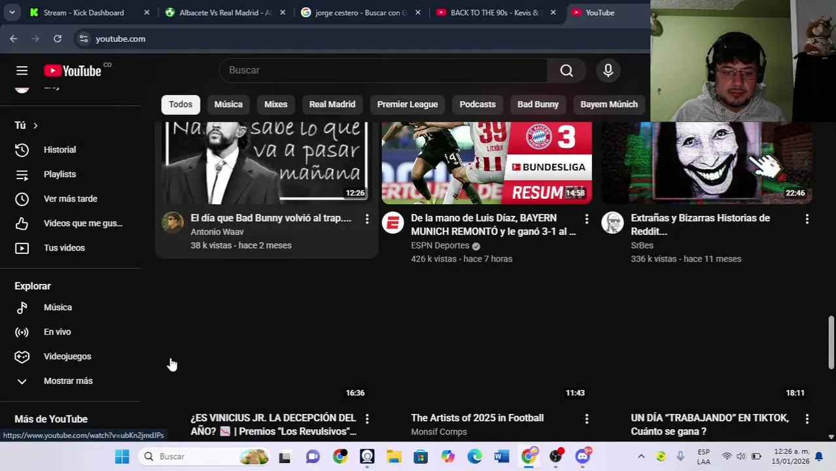Open Discord from taskbar
Screen dimensions: 836x471
click(x=583, y=457)
